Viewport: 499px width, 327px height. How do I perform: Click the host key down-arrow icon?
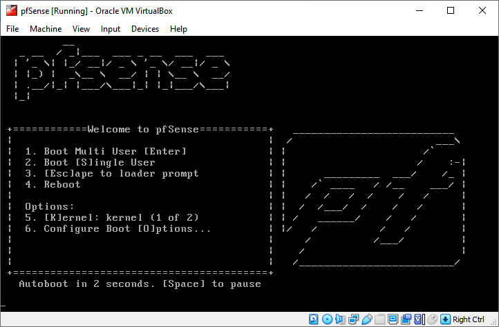click(x=445, y=319)
